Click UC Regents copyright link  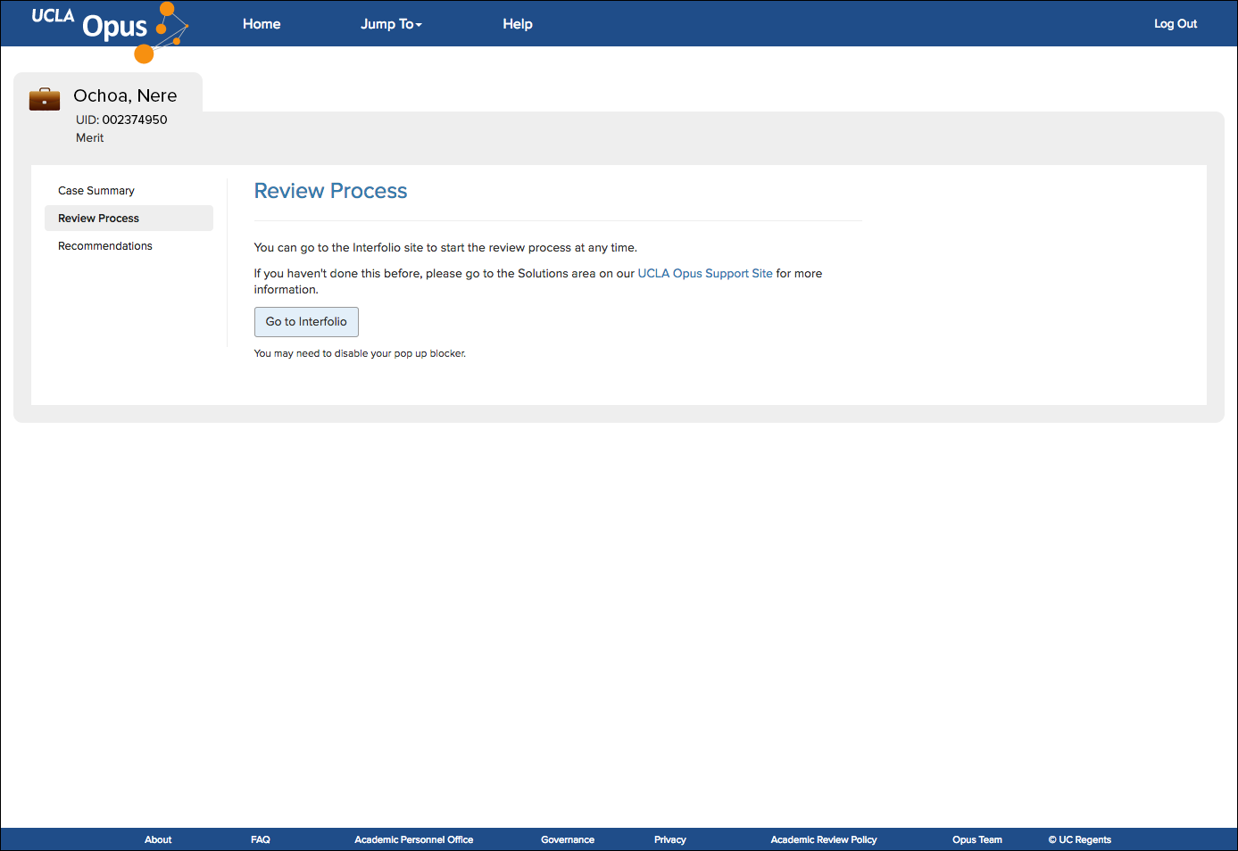[x=1080, y=839]
